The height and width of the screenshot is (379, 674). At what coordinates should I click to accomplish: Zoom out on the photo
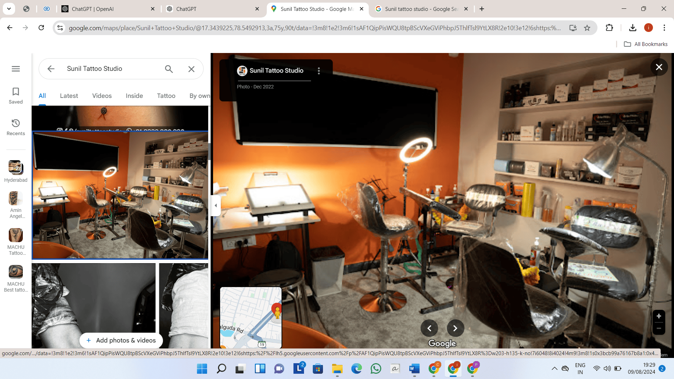click(659, 328)
